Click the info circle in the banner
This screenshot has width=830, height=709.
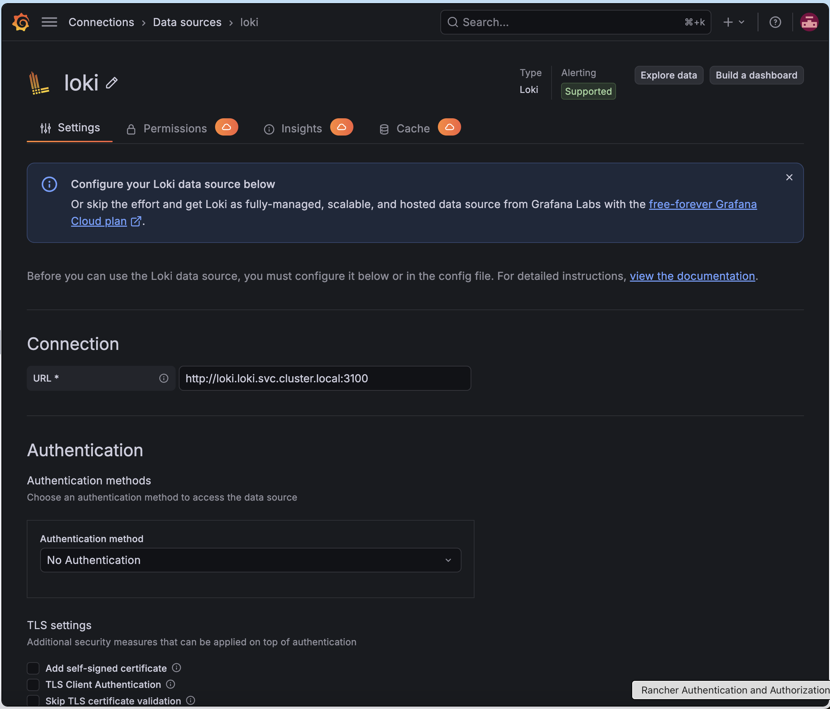tap(49, 184)
